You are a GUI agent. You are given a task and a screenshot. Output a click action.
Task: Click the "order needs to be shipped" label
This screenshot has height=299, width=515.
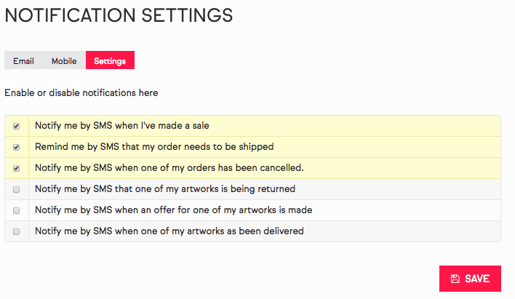tap(154, 147)
